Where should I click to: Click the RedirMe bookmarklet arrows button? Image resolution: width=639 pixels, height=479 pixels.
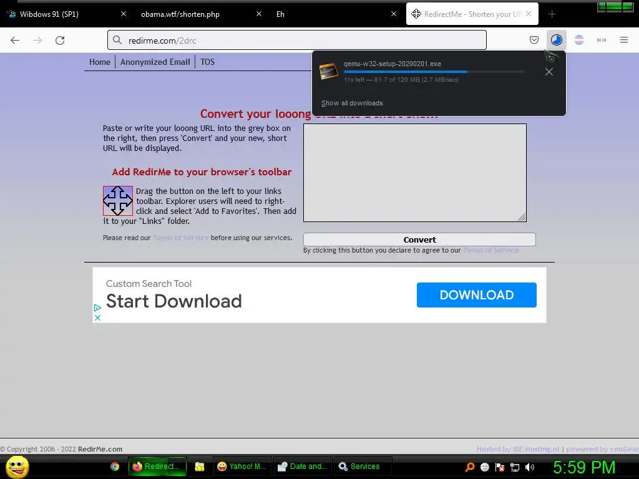[118, 201]
